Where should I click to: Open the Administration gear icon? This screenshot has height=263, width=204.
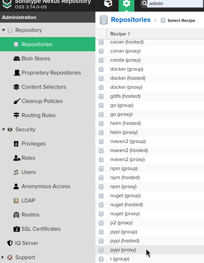126,4
